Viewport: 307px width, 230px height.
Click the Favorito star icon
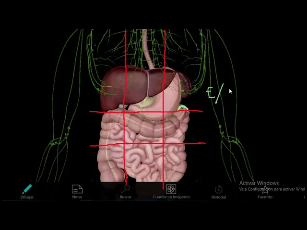click(x=265, y=189)
